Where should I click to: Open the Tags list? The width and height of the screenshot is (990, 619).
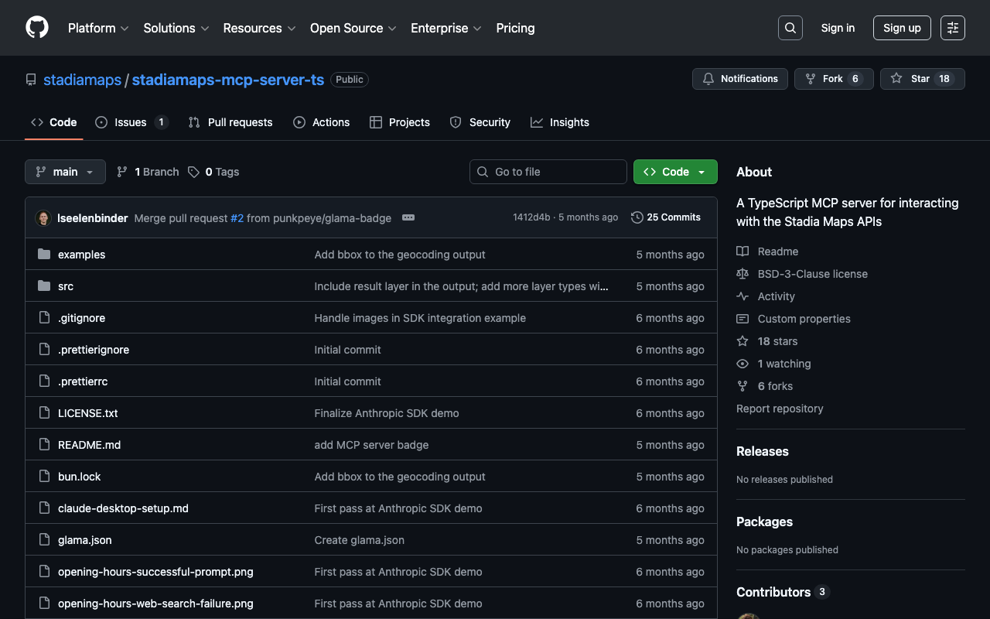[214, 172]
